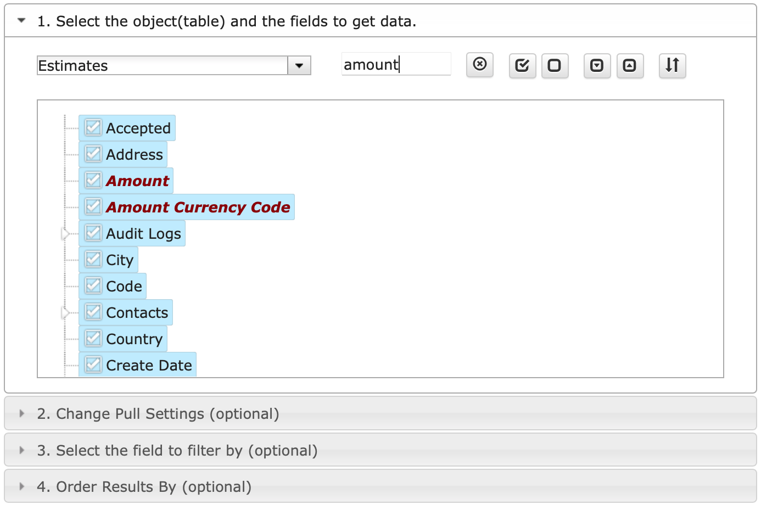The width and height of the screenshot is (761, 505).
Task: Click the amount search field
Action: click(396, 64)
